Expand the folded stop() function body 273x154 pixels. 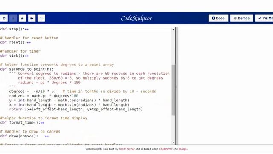[x=26, y=30]
